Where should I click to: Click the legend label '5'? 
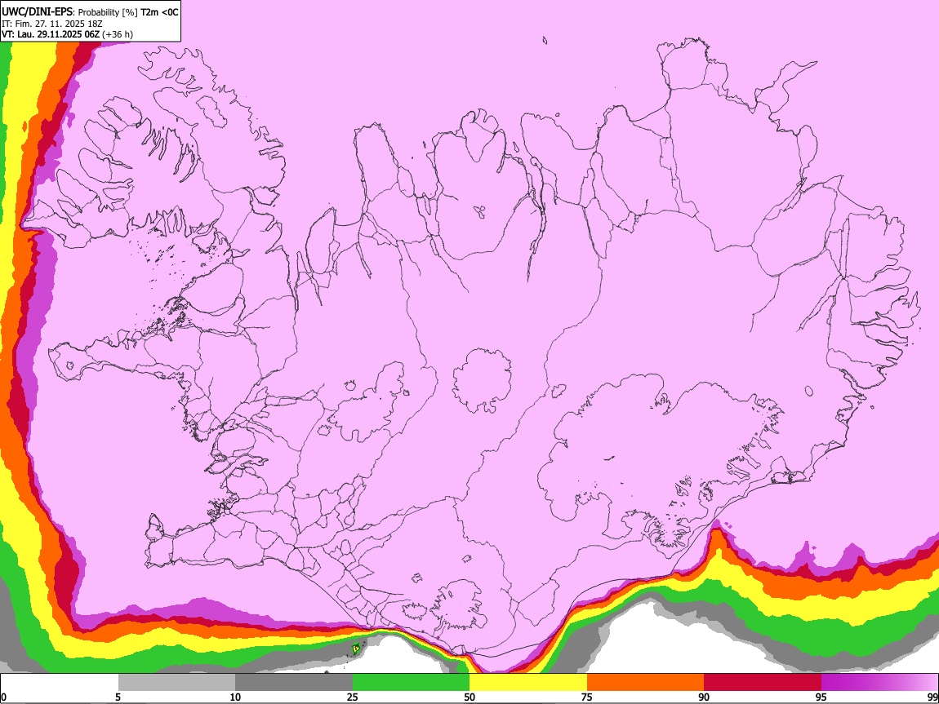[118, 697]
